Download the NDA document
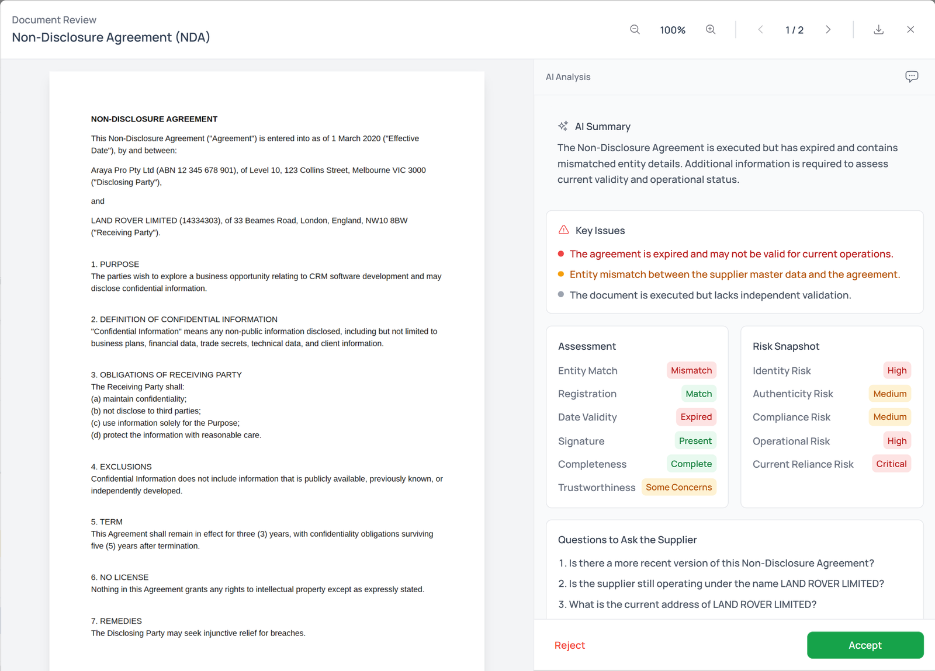 878,30
